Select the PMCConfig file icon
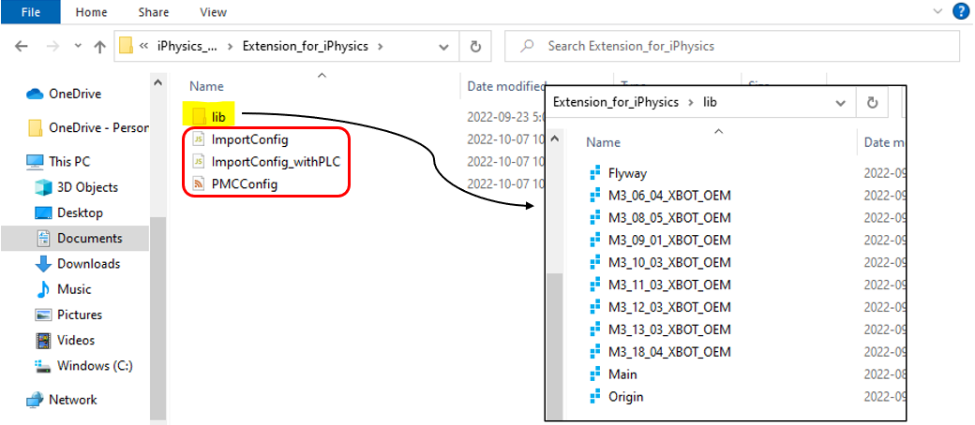Viewport: 975px width, 425px height. coord(198,183)
